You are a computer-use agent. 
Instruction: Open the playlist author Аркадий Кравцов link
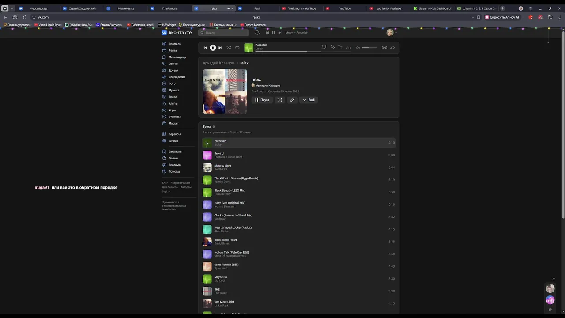[268, 85]
